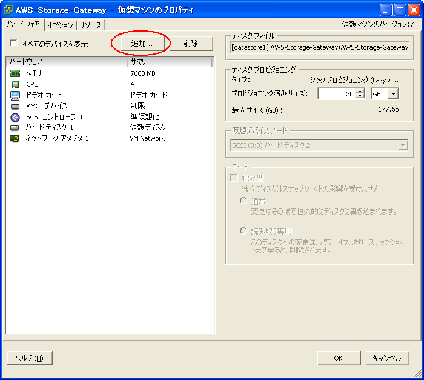424x380 pixels.
Task: Click the hard disk 1 (ハード ディスク 1) icon
Action: point(15,127)
